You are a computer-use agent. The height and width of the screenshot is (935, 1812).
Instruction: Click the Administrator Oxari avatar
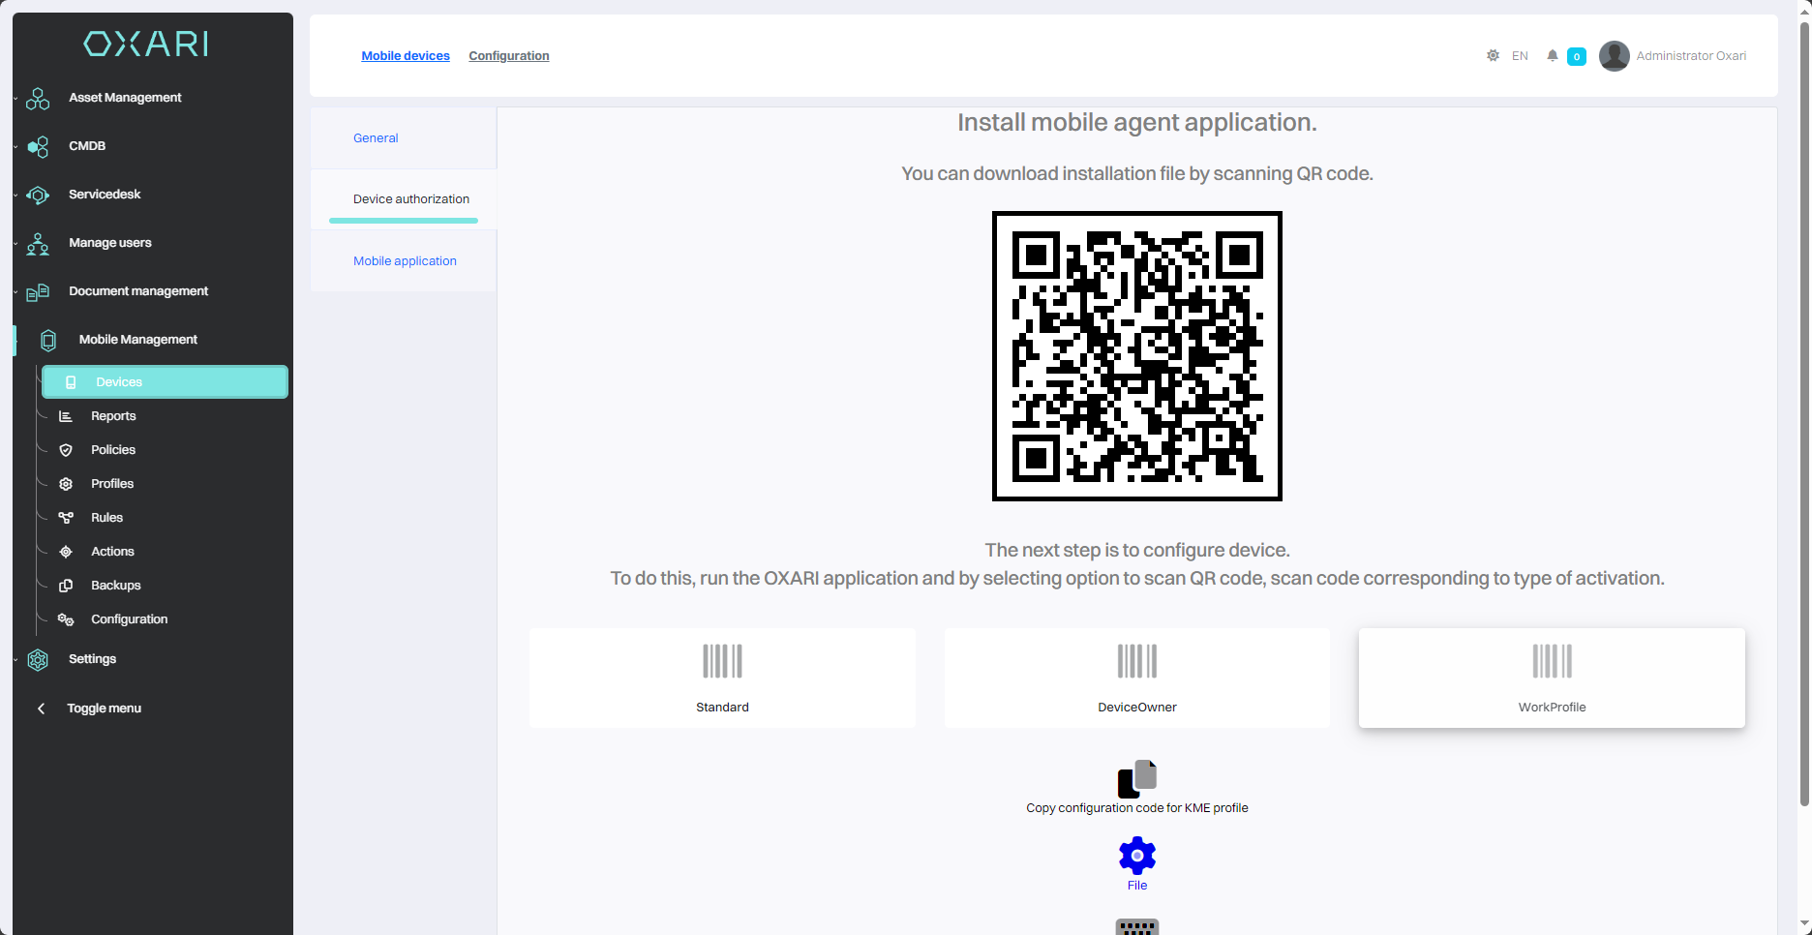[1614, 56]
